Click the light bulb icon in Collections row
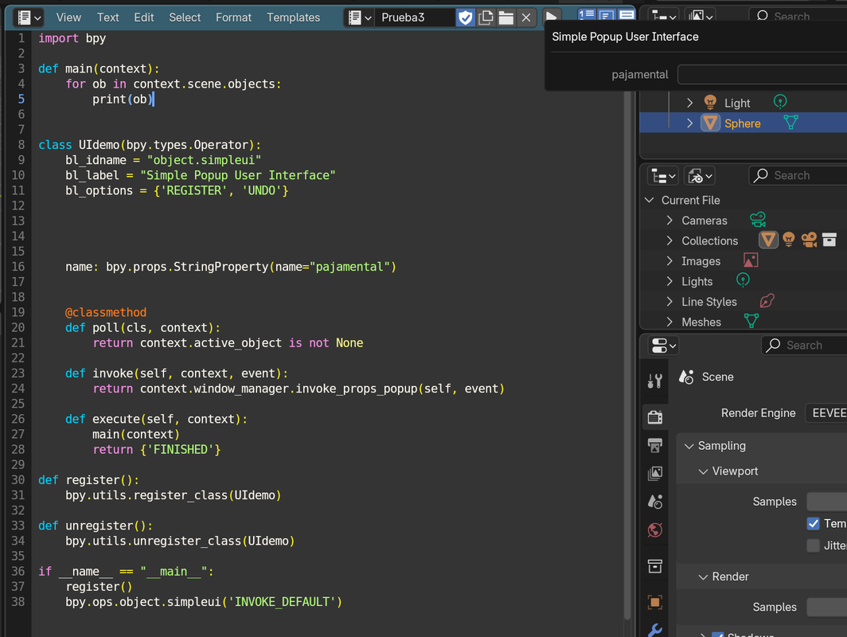 click(789, 240)
